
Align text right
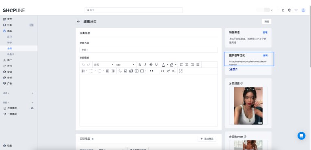point(192,65)
